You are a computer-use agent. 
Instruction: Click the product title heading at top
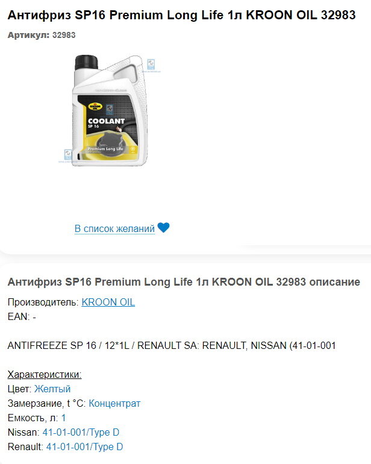tap(182, 15)
